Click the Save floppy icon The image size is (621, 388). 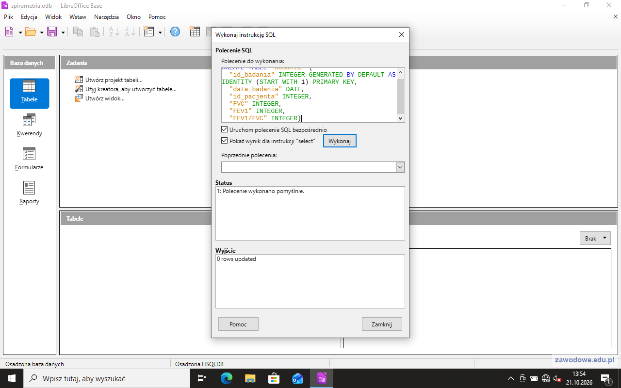[52, 32]
